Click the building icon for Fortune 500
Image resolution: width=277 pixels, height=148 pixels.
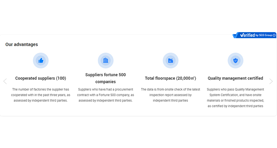(x=106, y=60)
